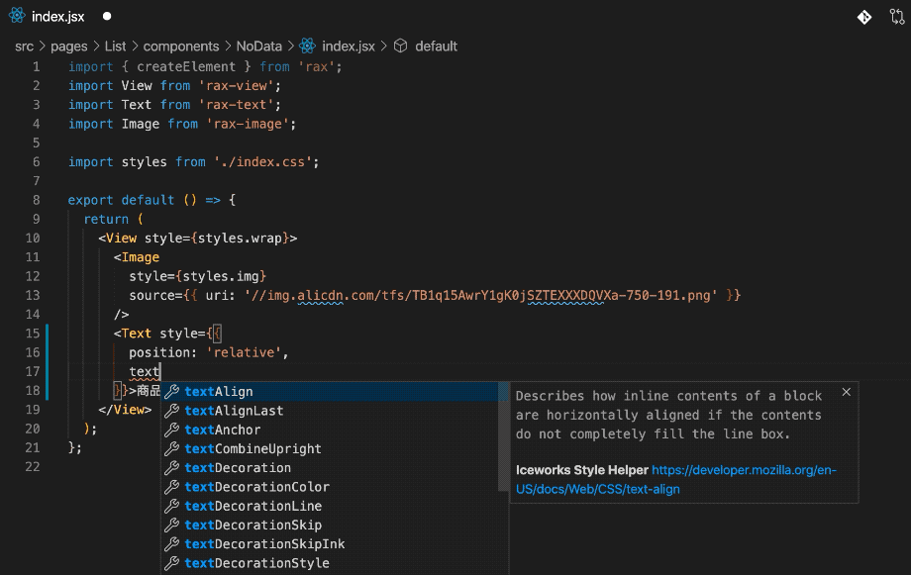Image resolution: width=911 pixels, height=575 pixels.
Task: Open the index.jsx breadcrumb item
Action: click(x=349, y=46)
